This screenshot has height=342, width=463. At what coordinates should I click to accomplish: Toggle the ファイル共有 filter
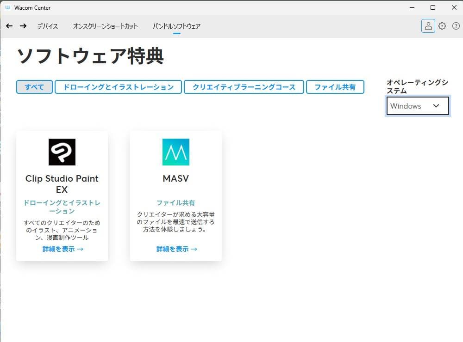coord(336,87)
